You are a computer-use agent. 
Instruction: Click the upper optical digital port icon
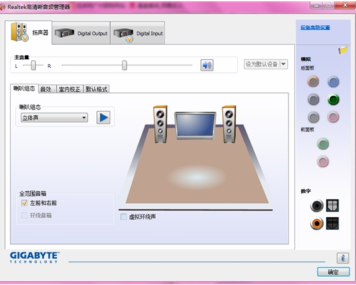click(x=333, y=206)
